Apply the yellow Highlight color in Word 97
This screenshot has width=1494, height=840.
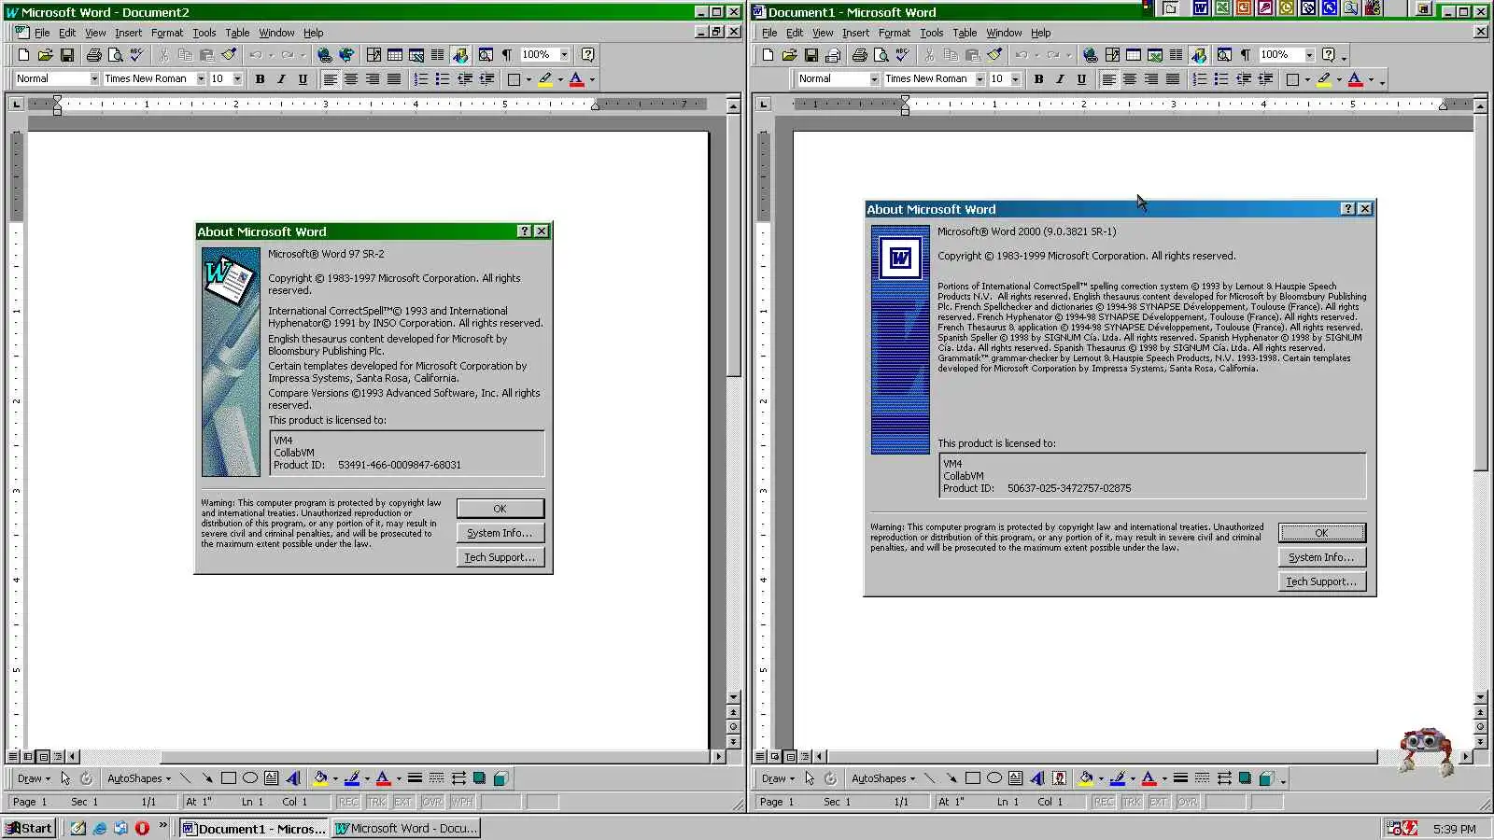[x=545, y=79]
